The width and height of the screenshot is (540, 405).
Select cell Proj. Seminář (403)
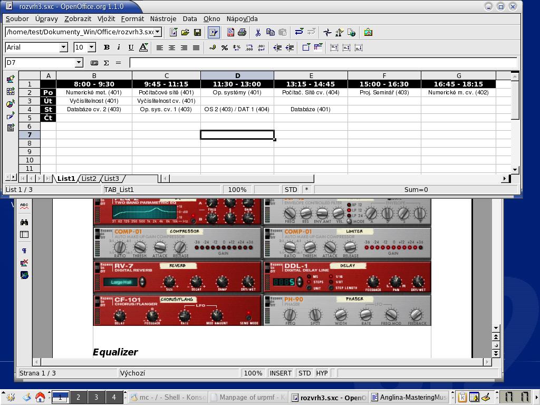[x=384, y=92]
